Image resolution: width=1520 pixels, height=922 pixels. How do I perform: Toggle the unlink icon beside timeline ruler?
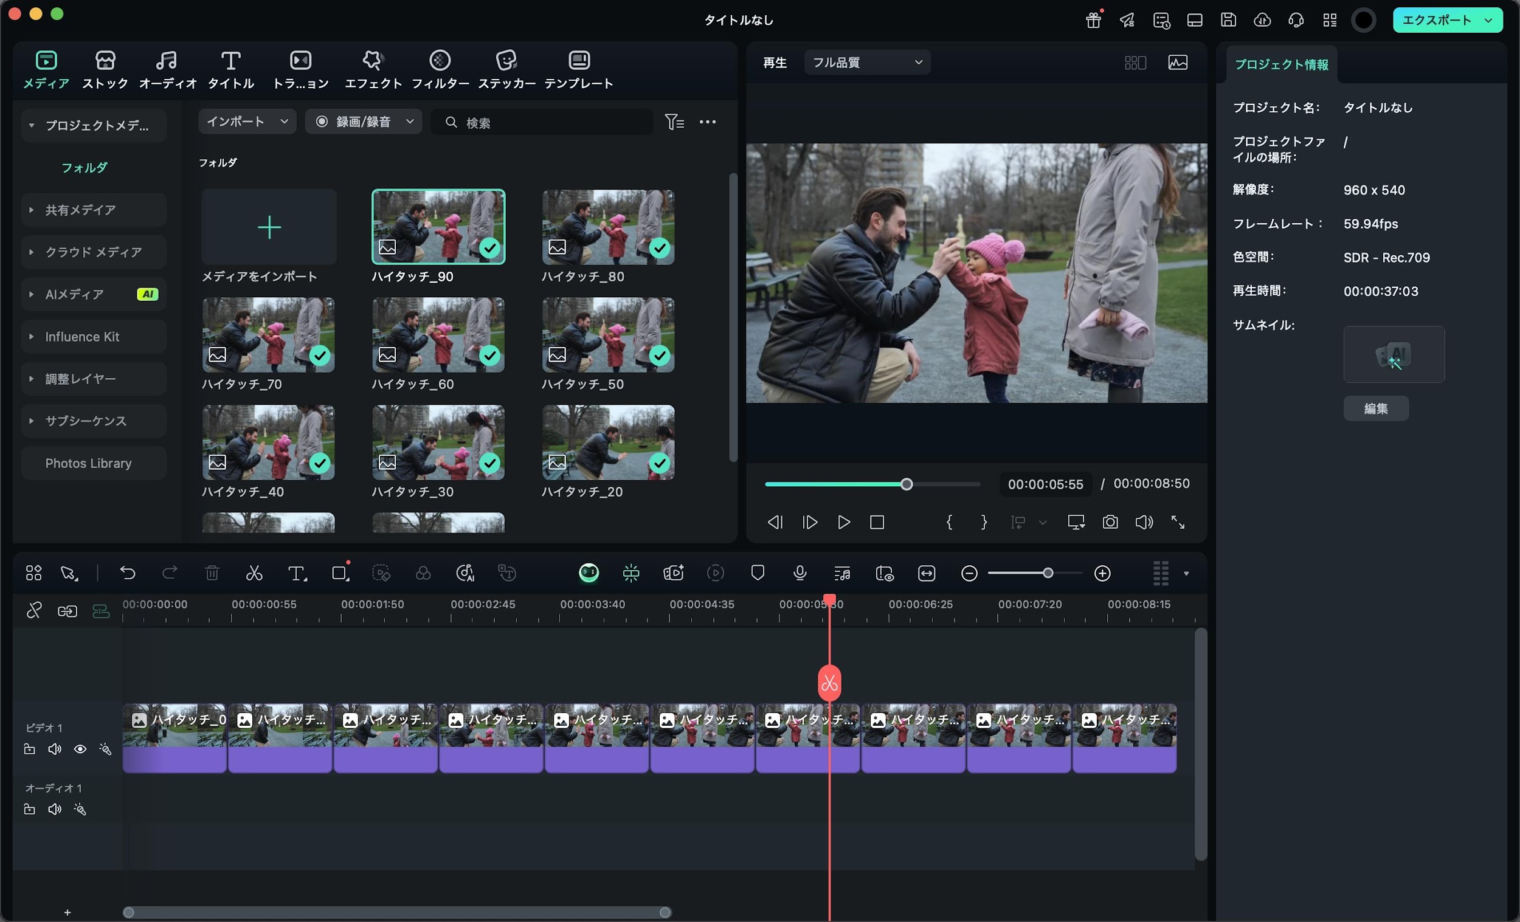point(34,611)
